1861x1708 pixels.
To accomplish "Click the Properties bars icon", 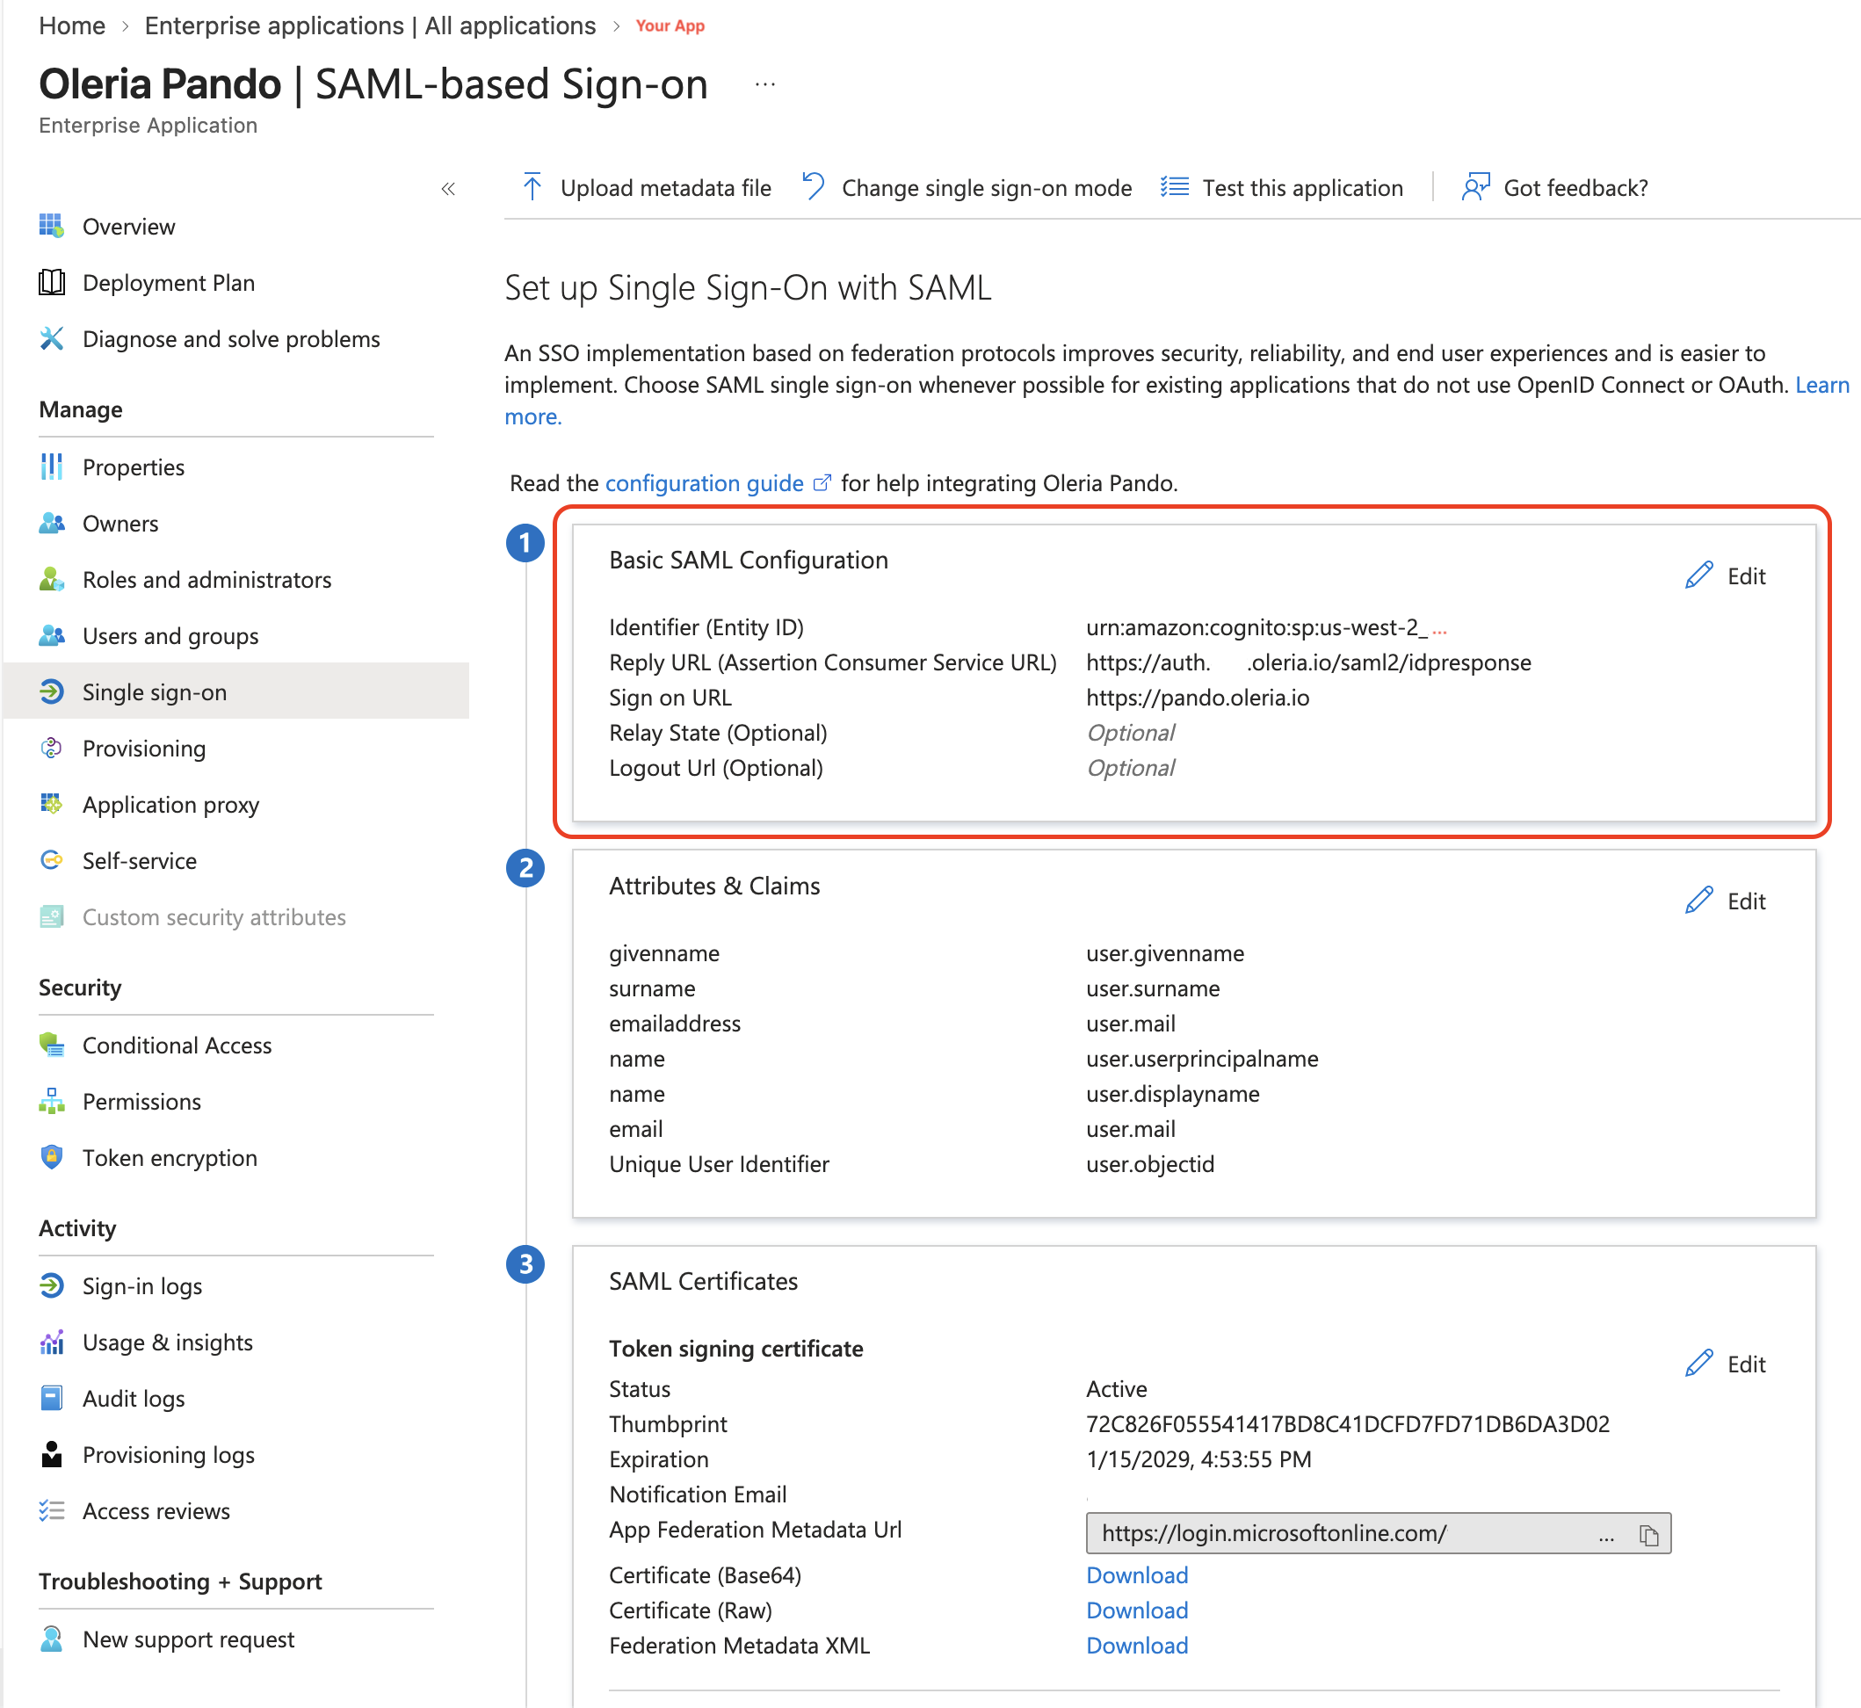I will (52, 467).
